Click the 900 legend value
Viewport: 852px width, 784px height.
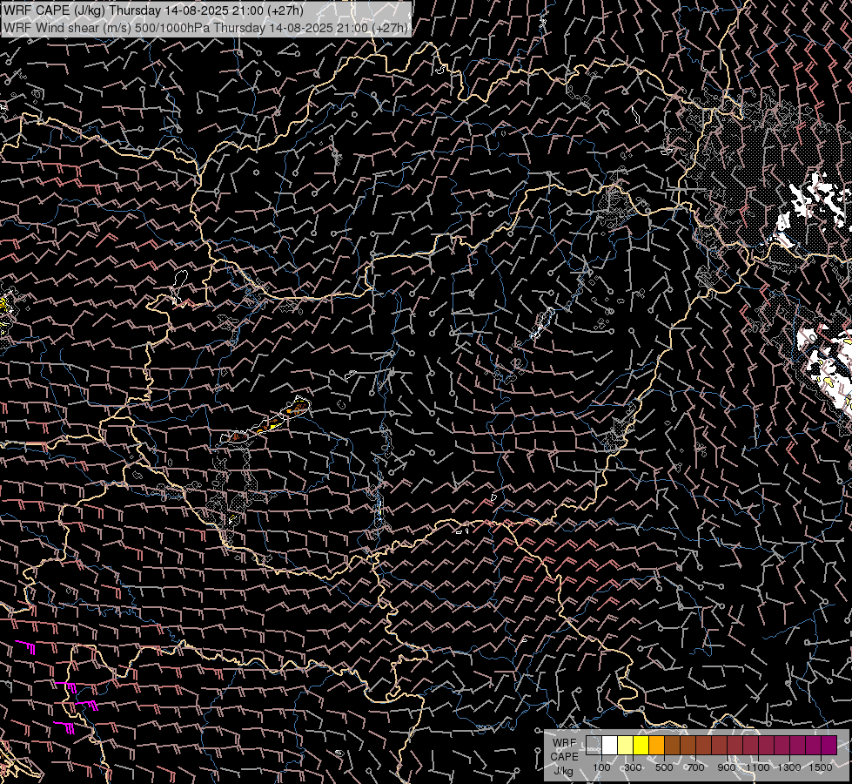727,767
